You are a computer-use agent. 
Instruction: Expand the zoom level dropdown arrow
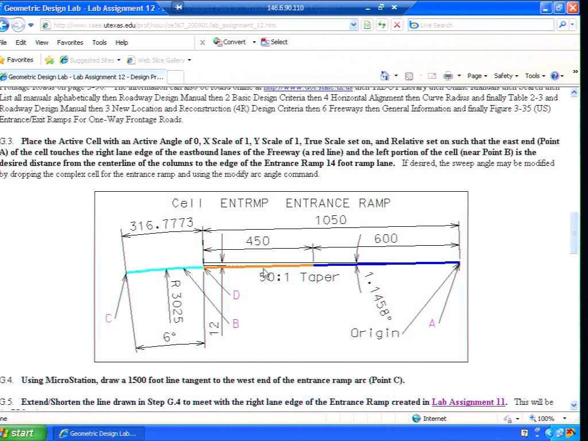coord(565,419)
